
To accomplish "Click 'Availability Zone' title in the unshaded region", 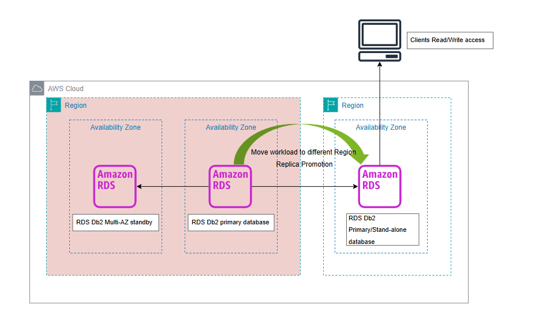I will 381,127.
